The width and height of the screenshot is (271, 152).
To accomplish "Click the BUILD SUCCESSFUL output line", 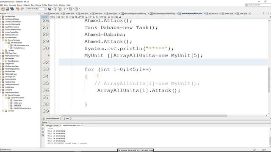I will (67, 144).
